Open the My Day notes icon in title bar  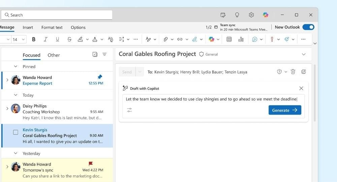tap(223, 15)
